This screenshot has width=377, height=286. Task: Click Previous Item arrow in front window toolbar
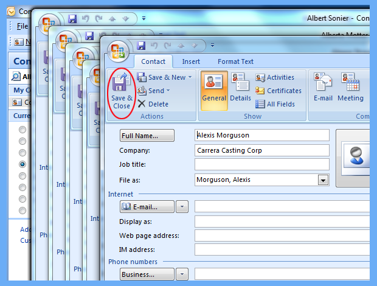point(181,46)
